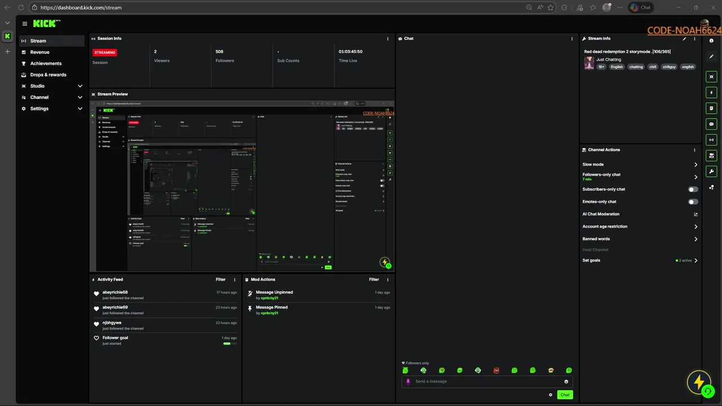Click the stream preview thumbnail
Screen dimensions: 722x406
point(242,186)
